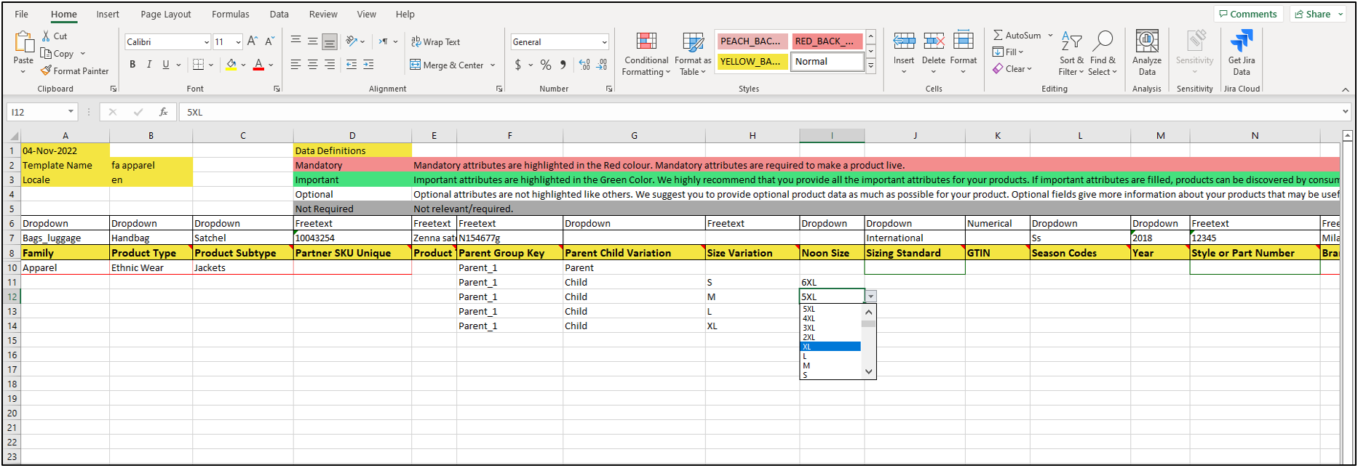Click the Merge & Center icon

[x=416, y=65]
